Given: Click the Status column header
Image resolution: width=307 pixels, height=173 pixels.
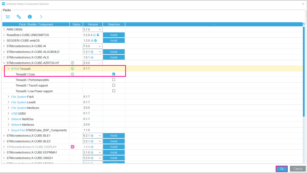Looking at the screenshot, I should [76, 25].
